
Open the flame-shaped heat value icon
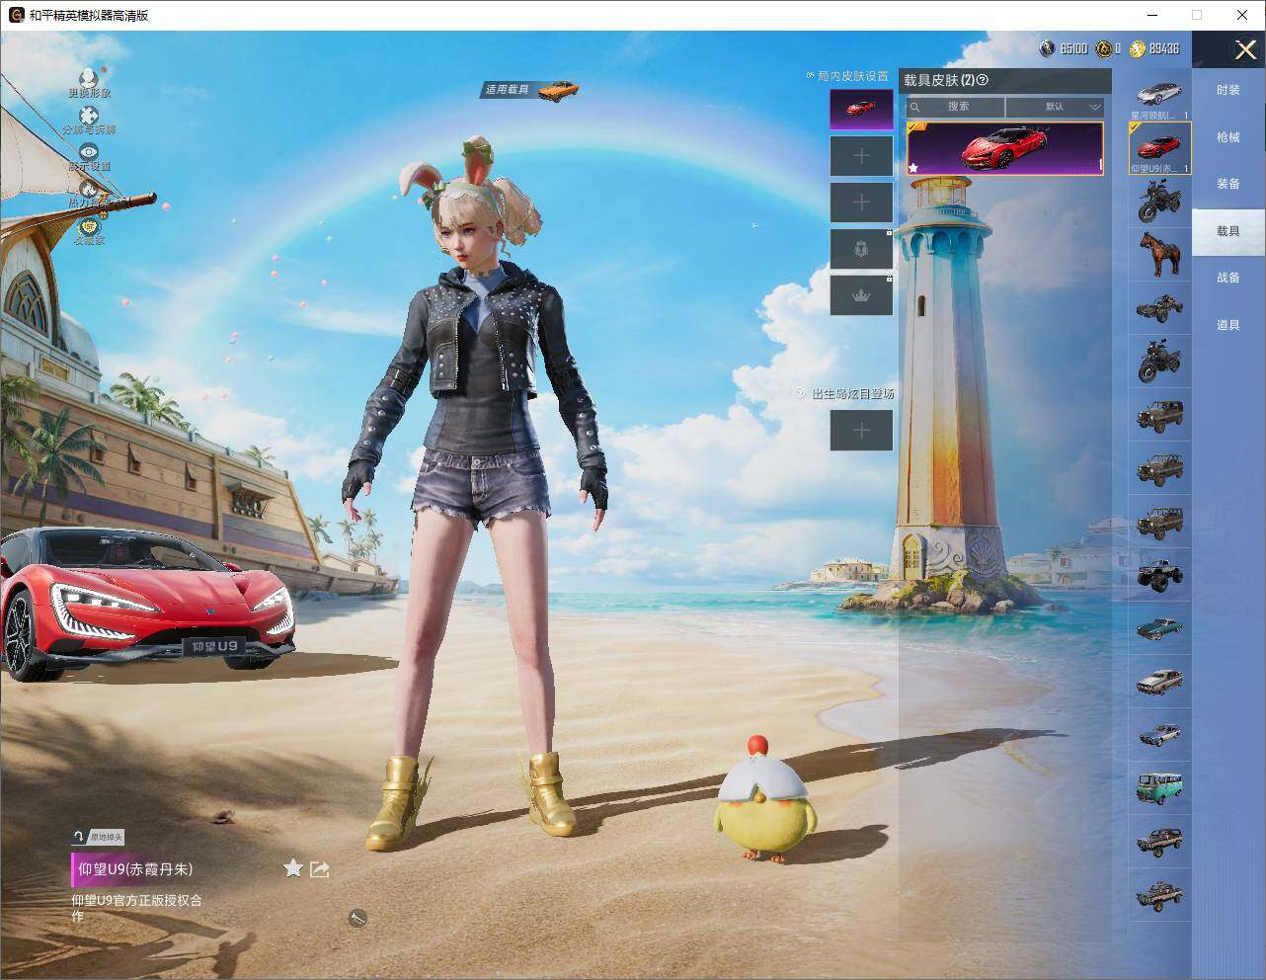89,189
